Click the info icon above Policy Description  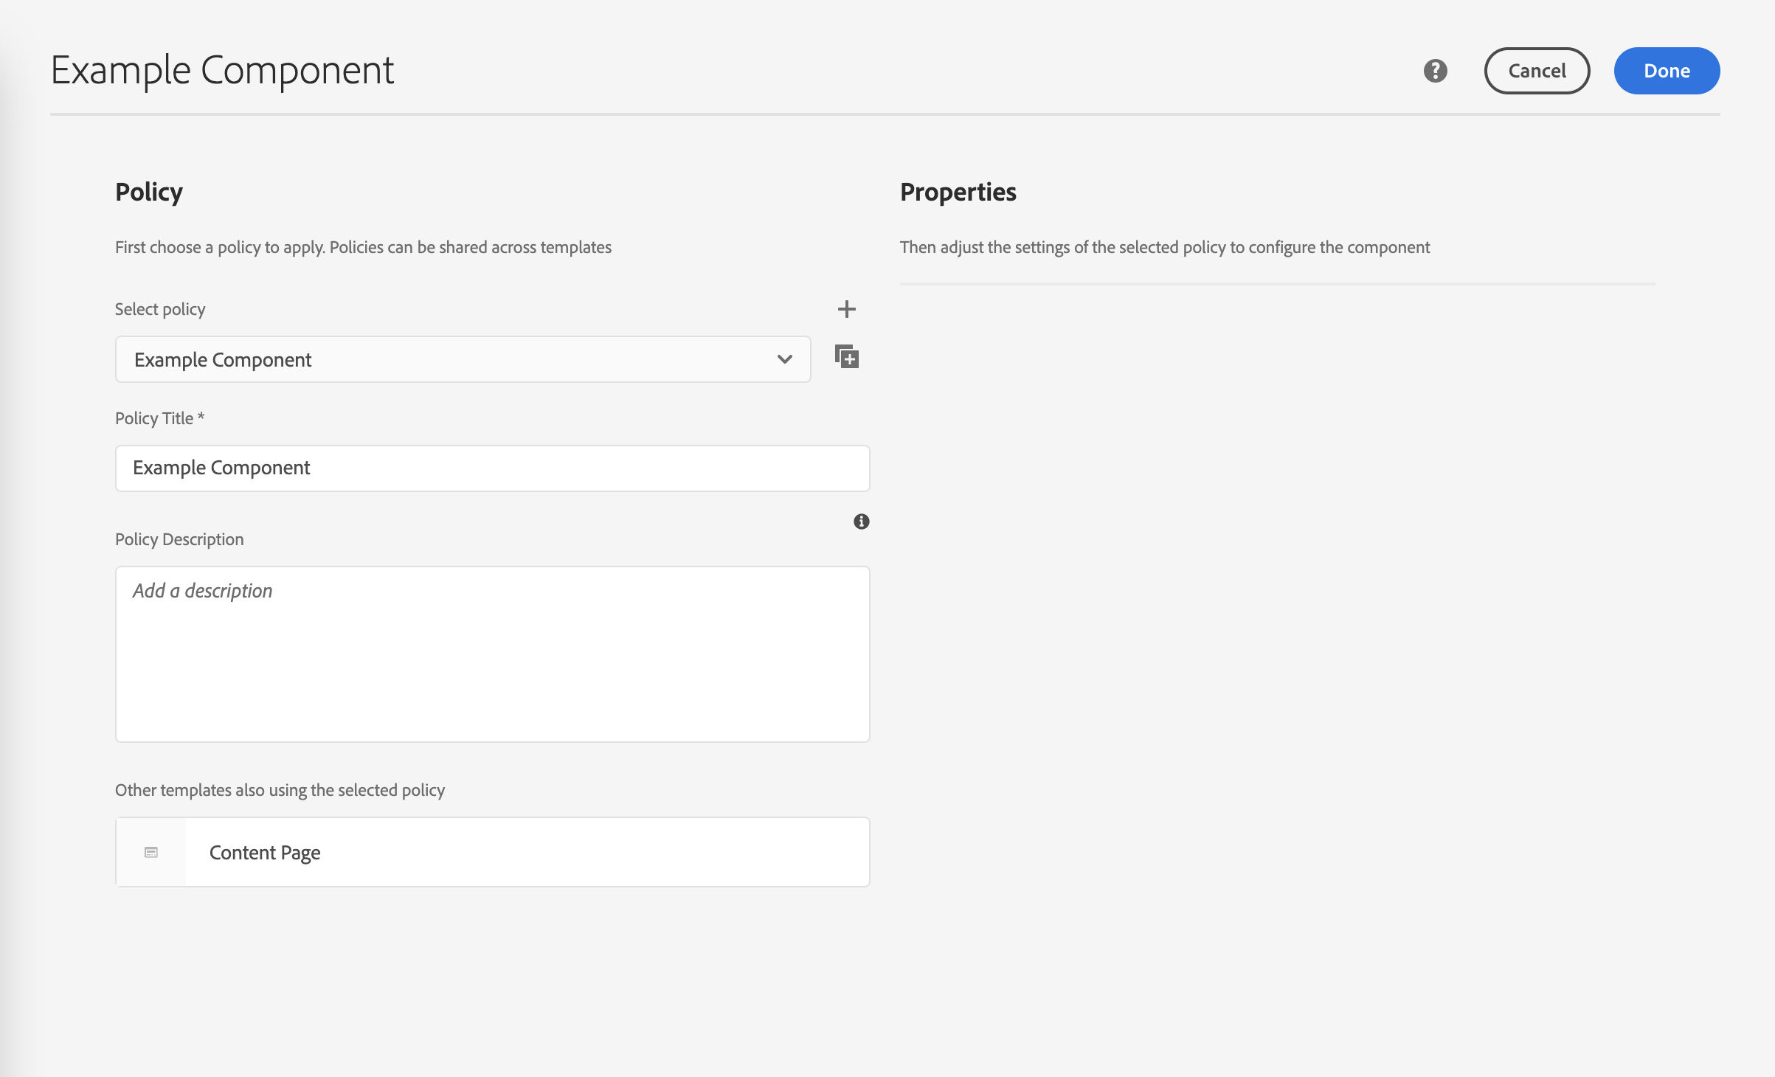point(861,522)
